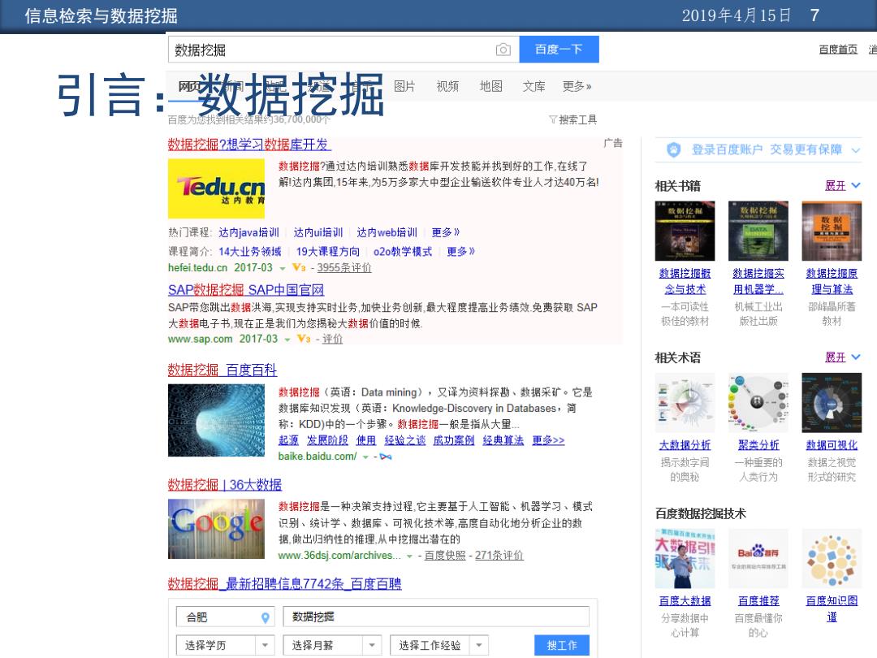Open the 大数据分析 term image

point(685,403)
